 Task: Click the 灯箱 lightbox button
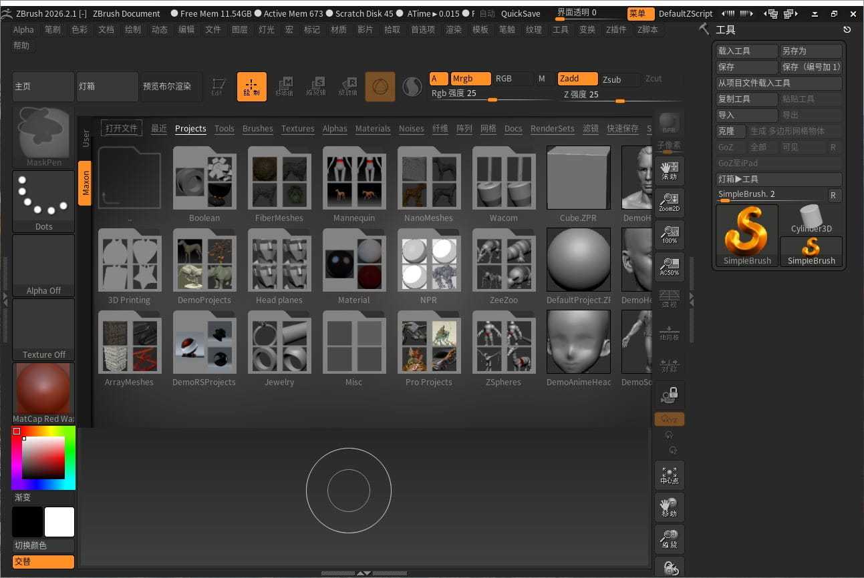(x=108, y=87)
